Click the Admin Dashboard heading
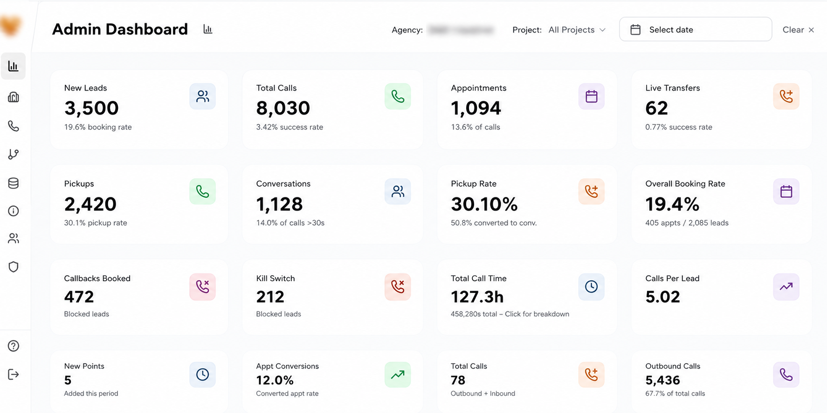Viewport: 827px width, 413px height. tap(120, 29)
